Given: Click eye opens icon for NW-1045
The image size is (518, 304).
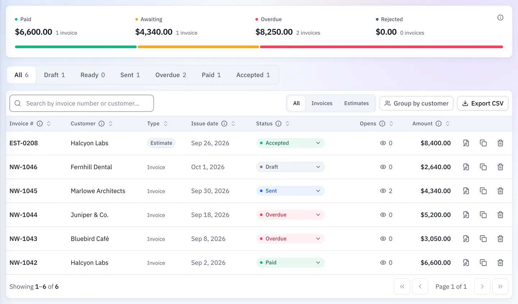Looking at the screenshot, I should click(383, 191).
